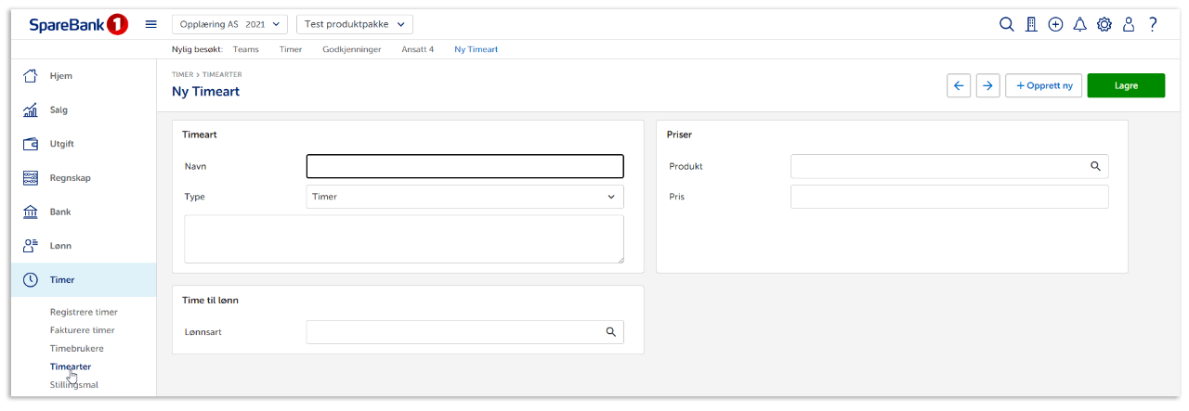Click the help question mark icon
Viewport: 1189px width, 411px height.
(1153, 25)
